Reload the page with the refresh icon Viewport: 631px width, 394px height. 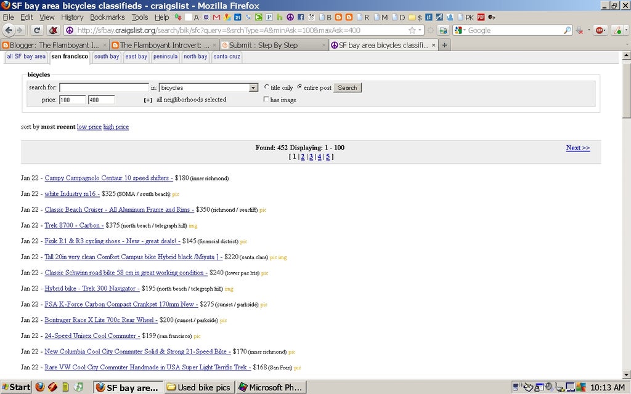point(37,30)
